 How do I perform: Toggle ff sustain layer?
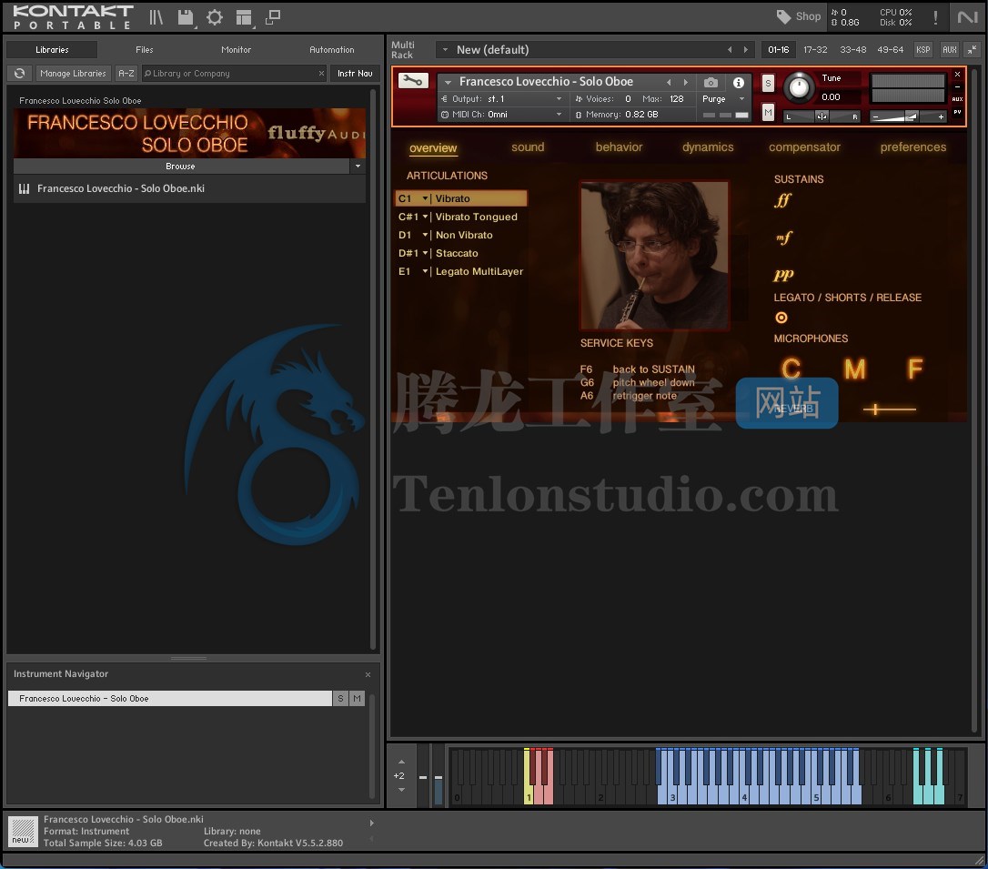click(x=782, y=200)
